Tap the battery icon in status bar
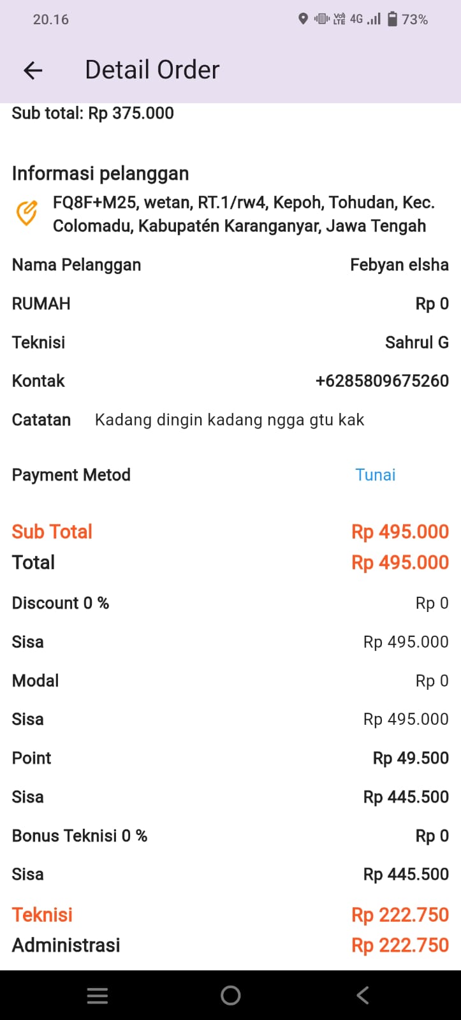The height and width of the screenshot is (1020, 461). coord(393,19)
